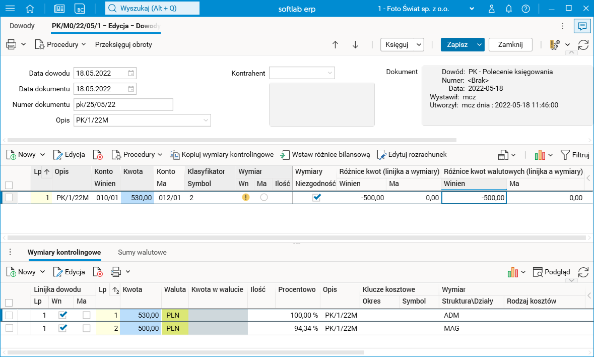Viewport: 594px width, 357px height.
Task: Open the chat panel icon at top right
Action: click(582, 26)
